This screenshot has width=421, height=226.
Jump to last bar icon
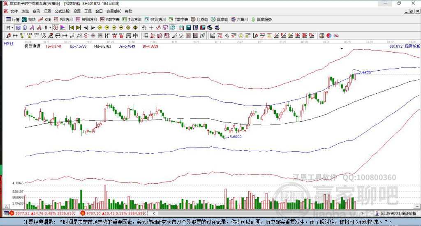[79, 28]
